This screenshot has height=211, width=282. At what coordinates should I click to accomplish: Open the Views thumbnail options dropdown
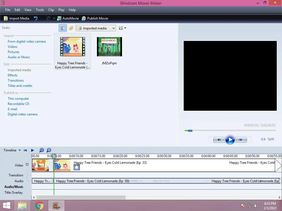122,28
